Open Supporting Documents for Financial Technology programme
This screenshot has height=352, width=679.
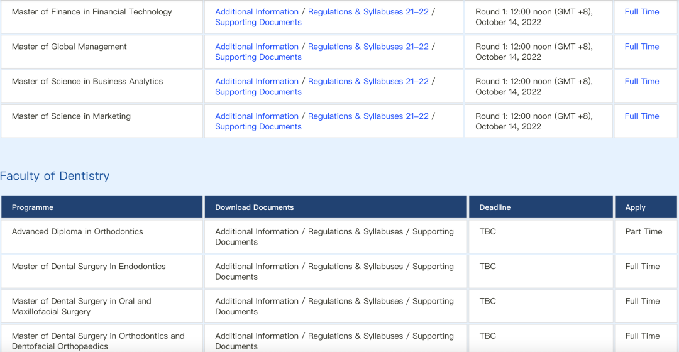[258, 22]
